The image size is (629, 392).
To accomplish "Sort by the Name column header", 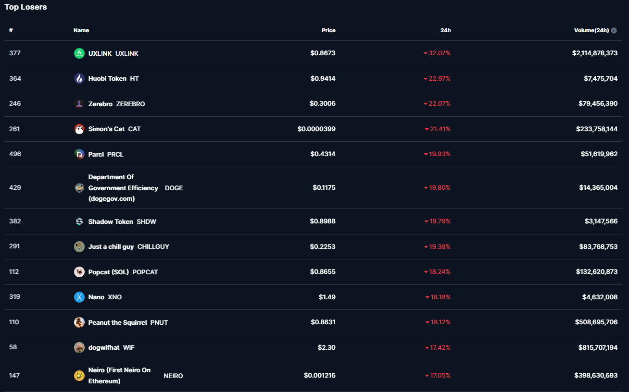I will point(81,30).
